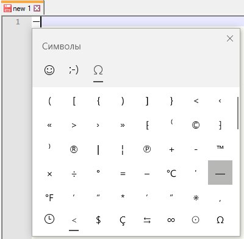Image resolution: width=244 pixels, height=239 pixels.
Task: Open the geometric arrows ⇆ category
Action: (147, 220)
